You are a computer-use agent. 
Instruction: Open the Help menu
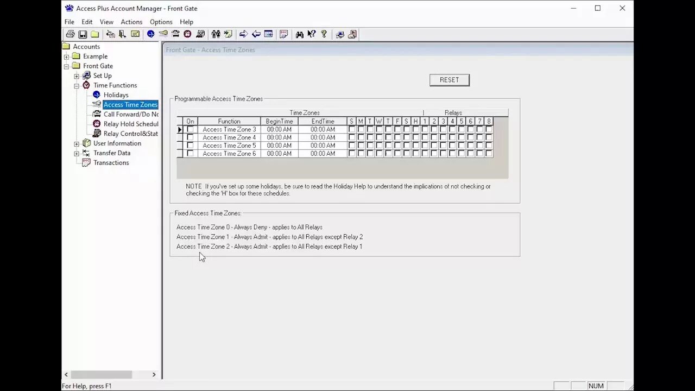(187, 22)
